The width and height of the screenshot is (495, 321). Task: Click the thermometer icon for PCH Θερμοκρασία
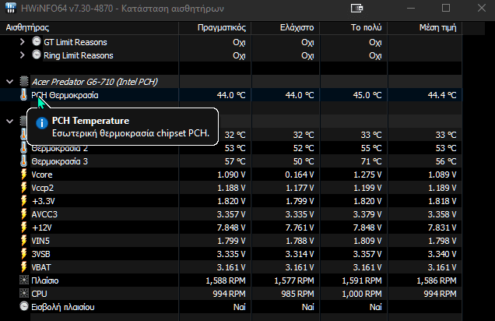(x=23, y=94)
